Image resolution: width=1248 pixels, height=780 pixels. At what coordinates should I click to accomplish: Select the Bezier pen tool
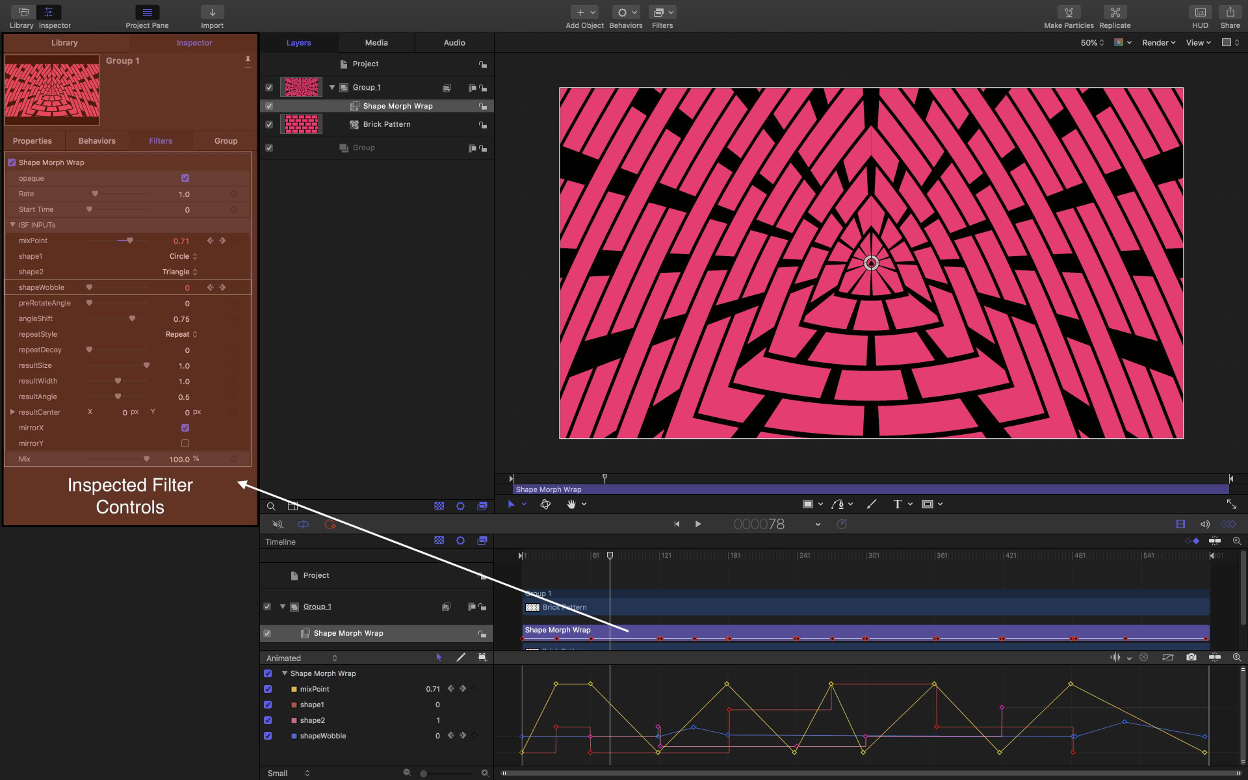pyautogui.click(x=838, y=504)
